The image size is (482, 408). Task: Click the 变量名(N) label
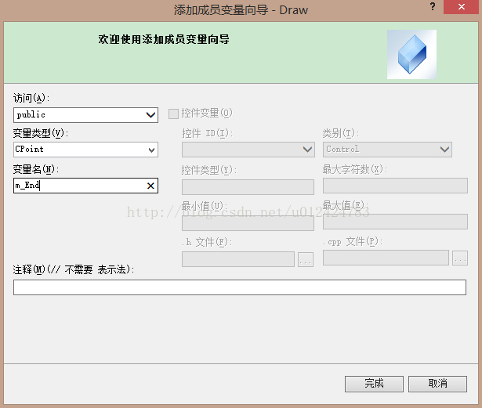[35, 169]
